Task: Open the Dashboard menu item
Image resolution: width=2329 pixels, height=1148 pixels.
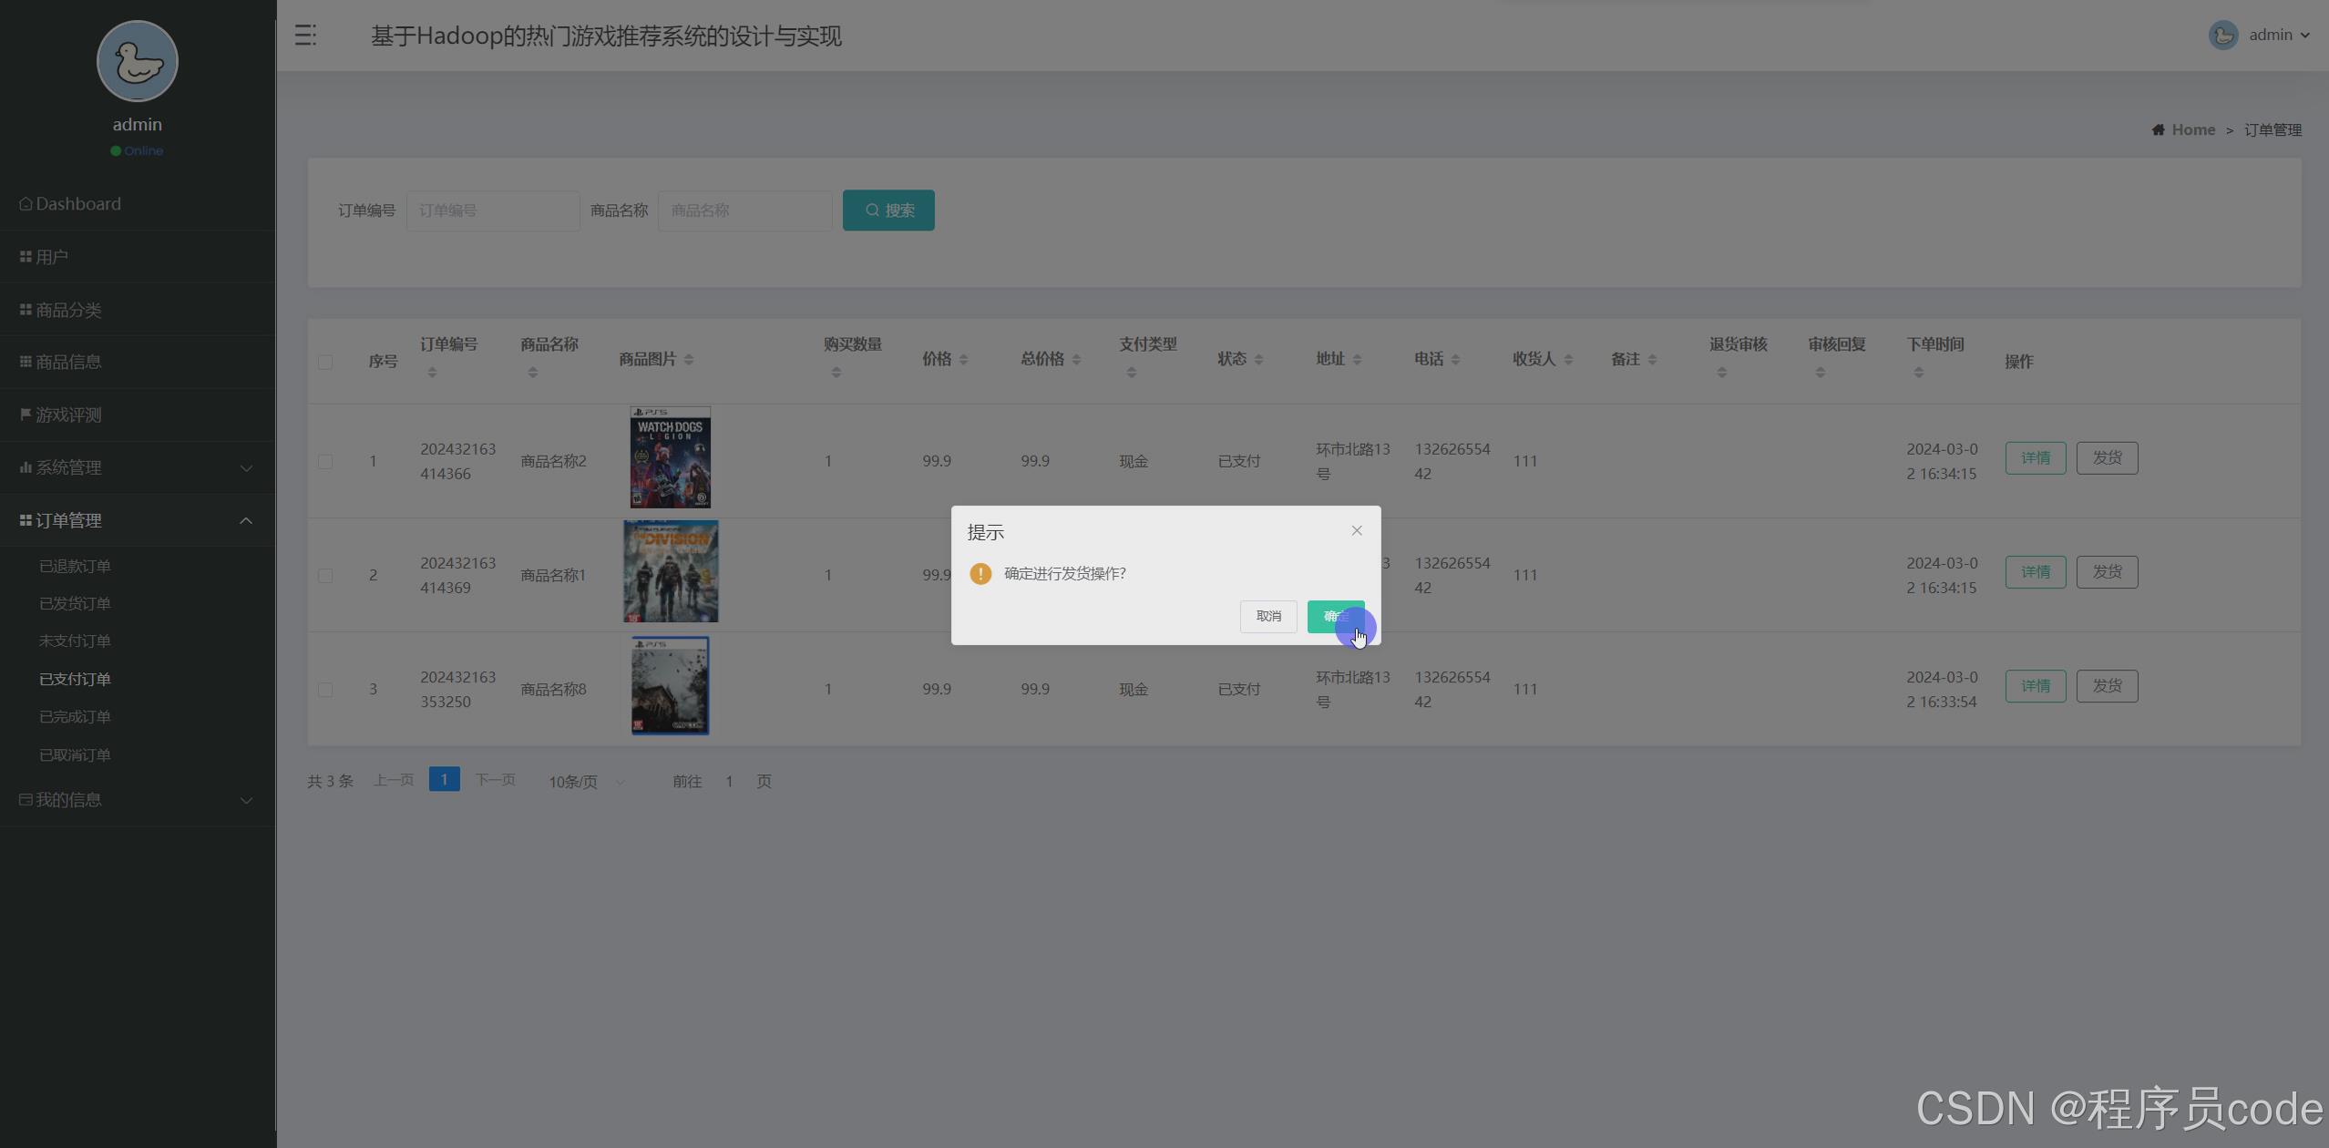Action: coord(77,204)
